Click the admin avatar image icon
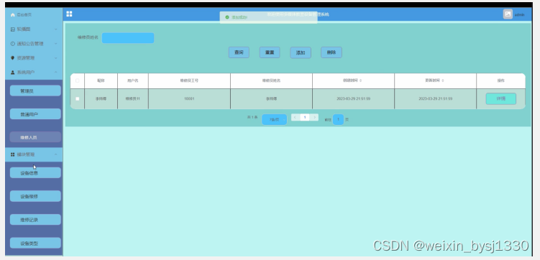 [x=508, y=14]
